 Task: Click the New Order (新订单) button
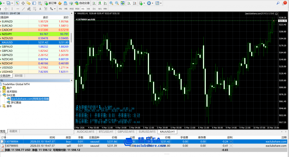click(50, 3)
